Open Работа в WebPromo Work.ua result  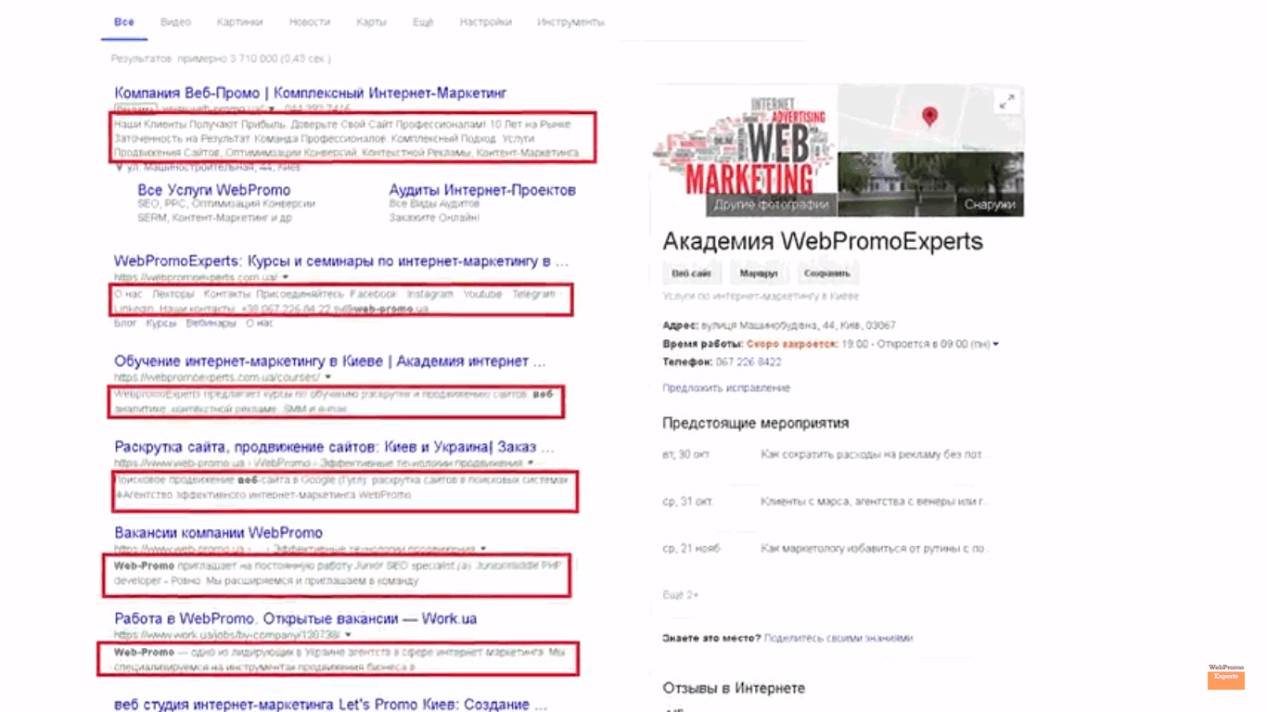click(296, 618)
